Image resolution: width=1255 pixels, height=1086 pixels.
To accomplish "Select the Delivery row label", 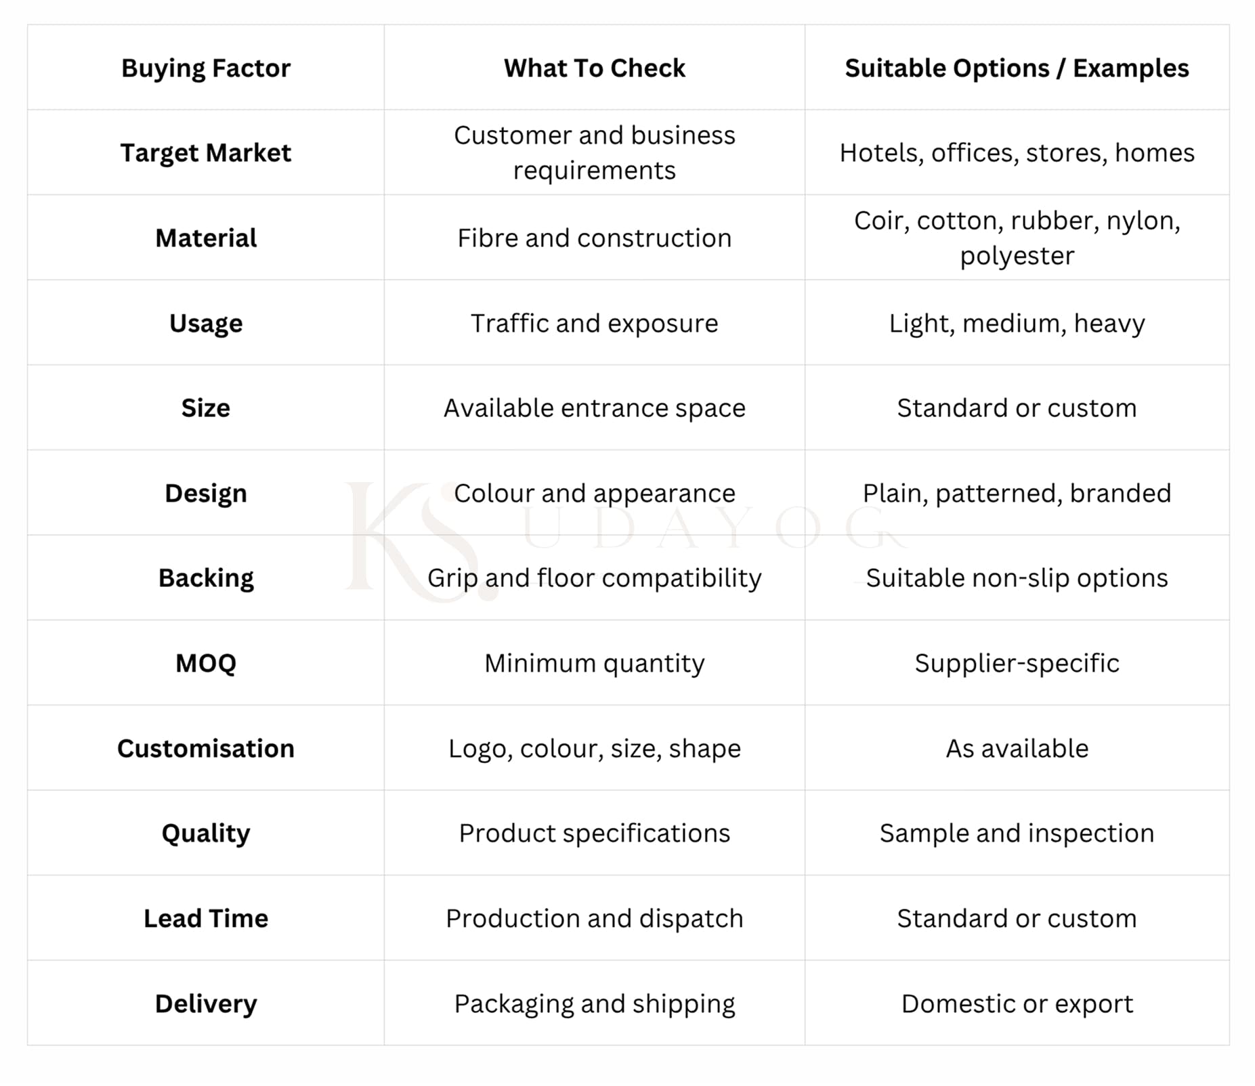I will click(x=205, y=1004).
